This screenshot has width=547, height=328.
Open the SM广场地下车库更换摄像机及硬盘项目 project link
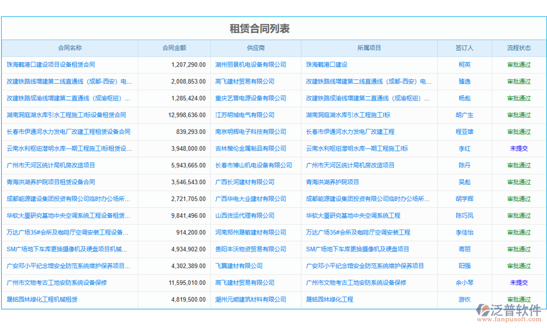tap(357, 249)
